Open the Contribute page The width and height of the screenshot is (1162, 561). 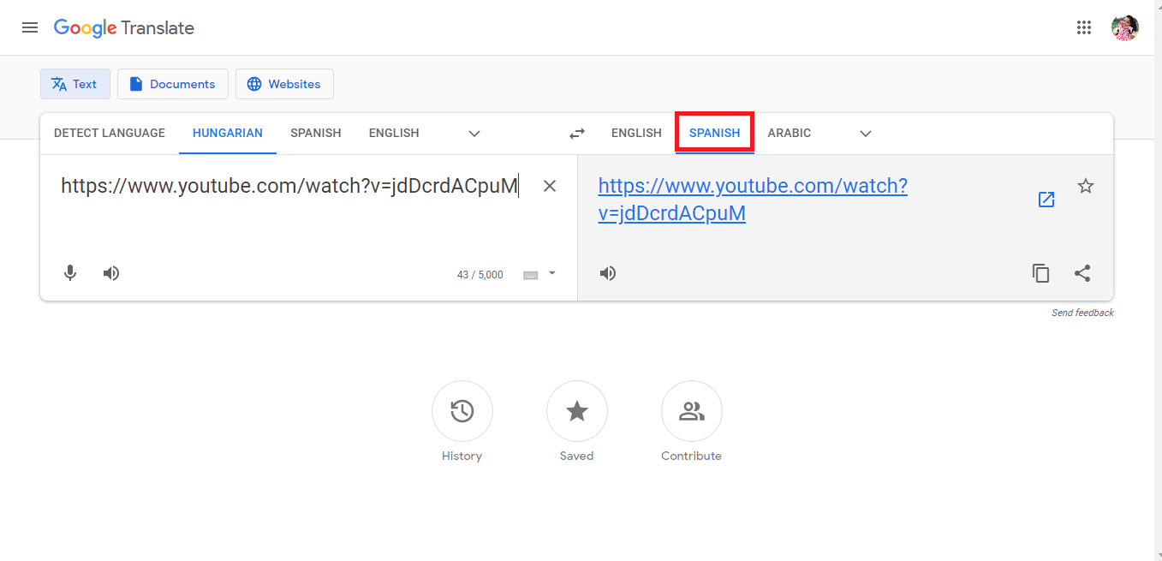[x=692, y=411]
